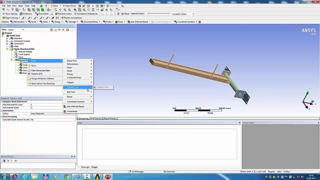Screen dimensions: 320x180
Task: Click the first Section Planes toolbar icon
Action: tap(4, 160)
